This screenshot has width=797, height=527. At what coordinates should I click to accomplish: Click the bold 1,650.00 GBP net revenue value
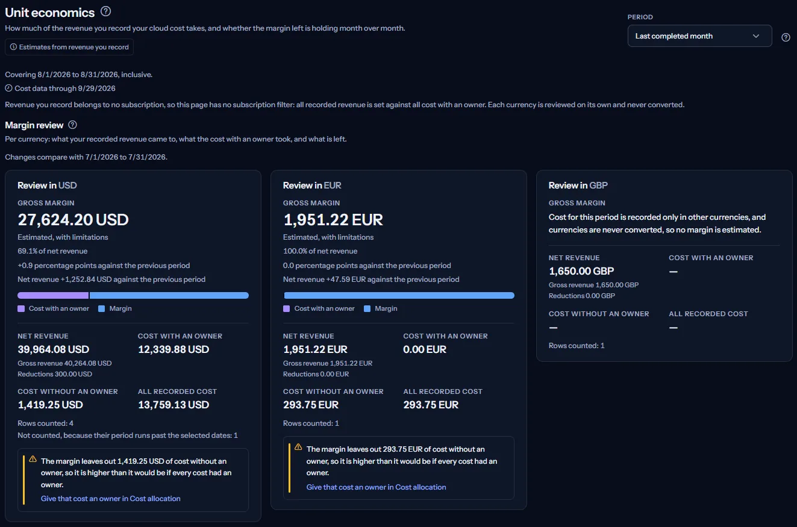click(x=581, y=271)
